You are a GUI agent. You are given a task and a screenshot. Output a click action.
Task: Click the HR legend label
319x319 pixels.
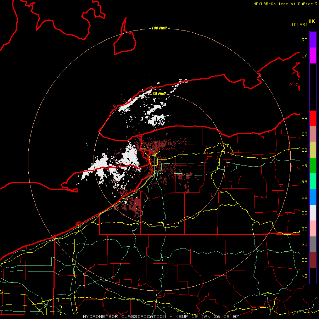(304, 166)
